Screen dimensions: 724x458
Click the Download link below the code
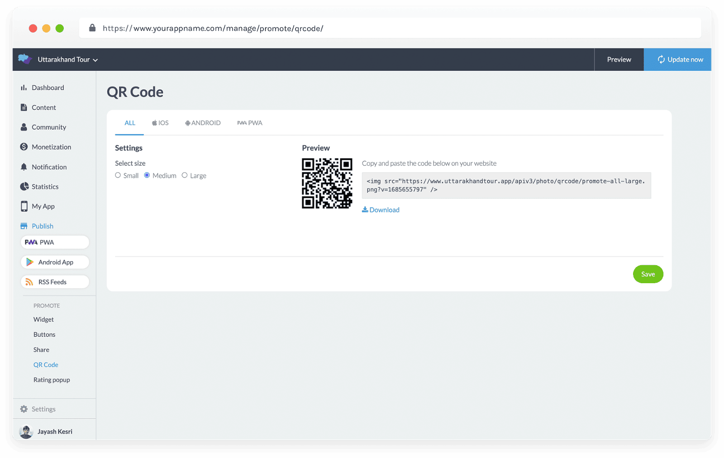(381, 210)
